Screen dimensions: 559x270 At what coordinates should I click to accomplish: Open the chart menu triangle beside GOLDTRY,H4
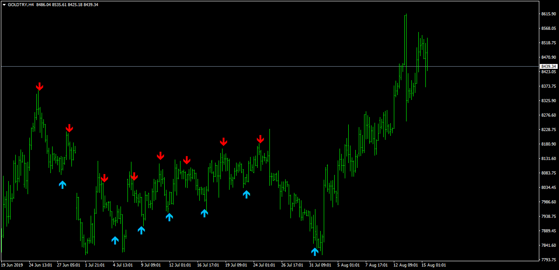(x=4, y=4)
